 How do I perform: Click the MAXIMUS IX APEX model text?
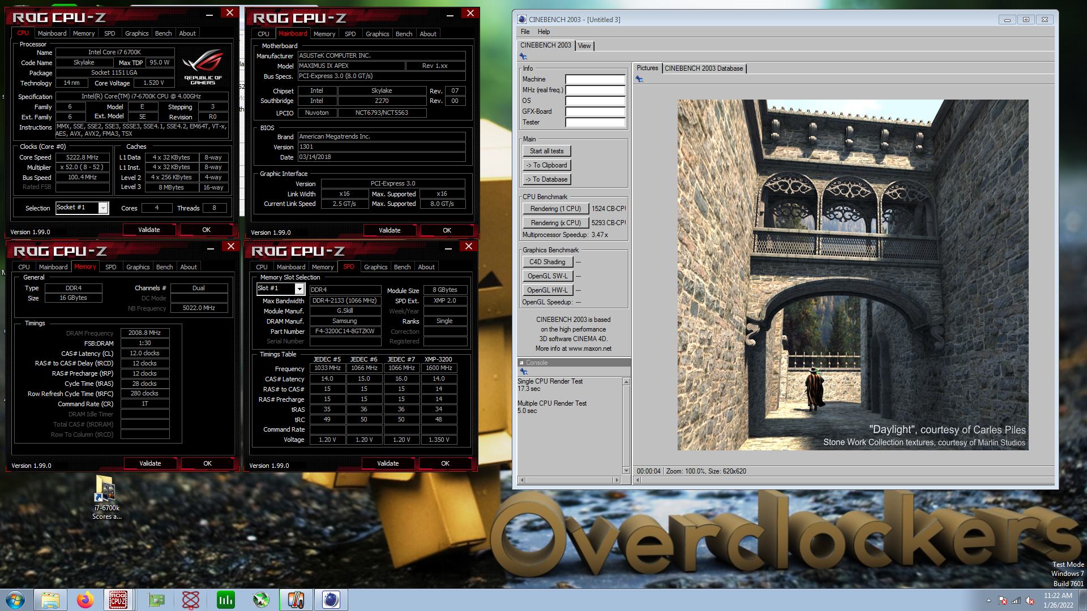pos(351,66)
